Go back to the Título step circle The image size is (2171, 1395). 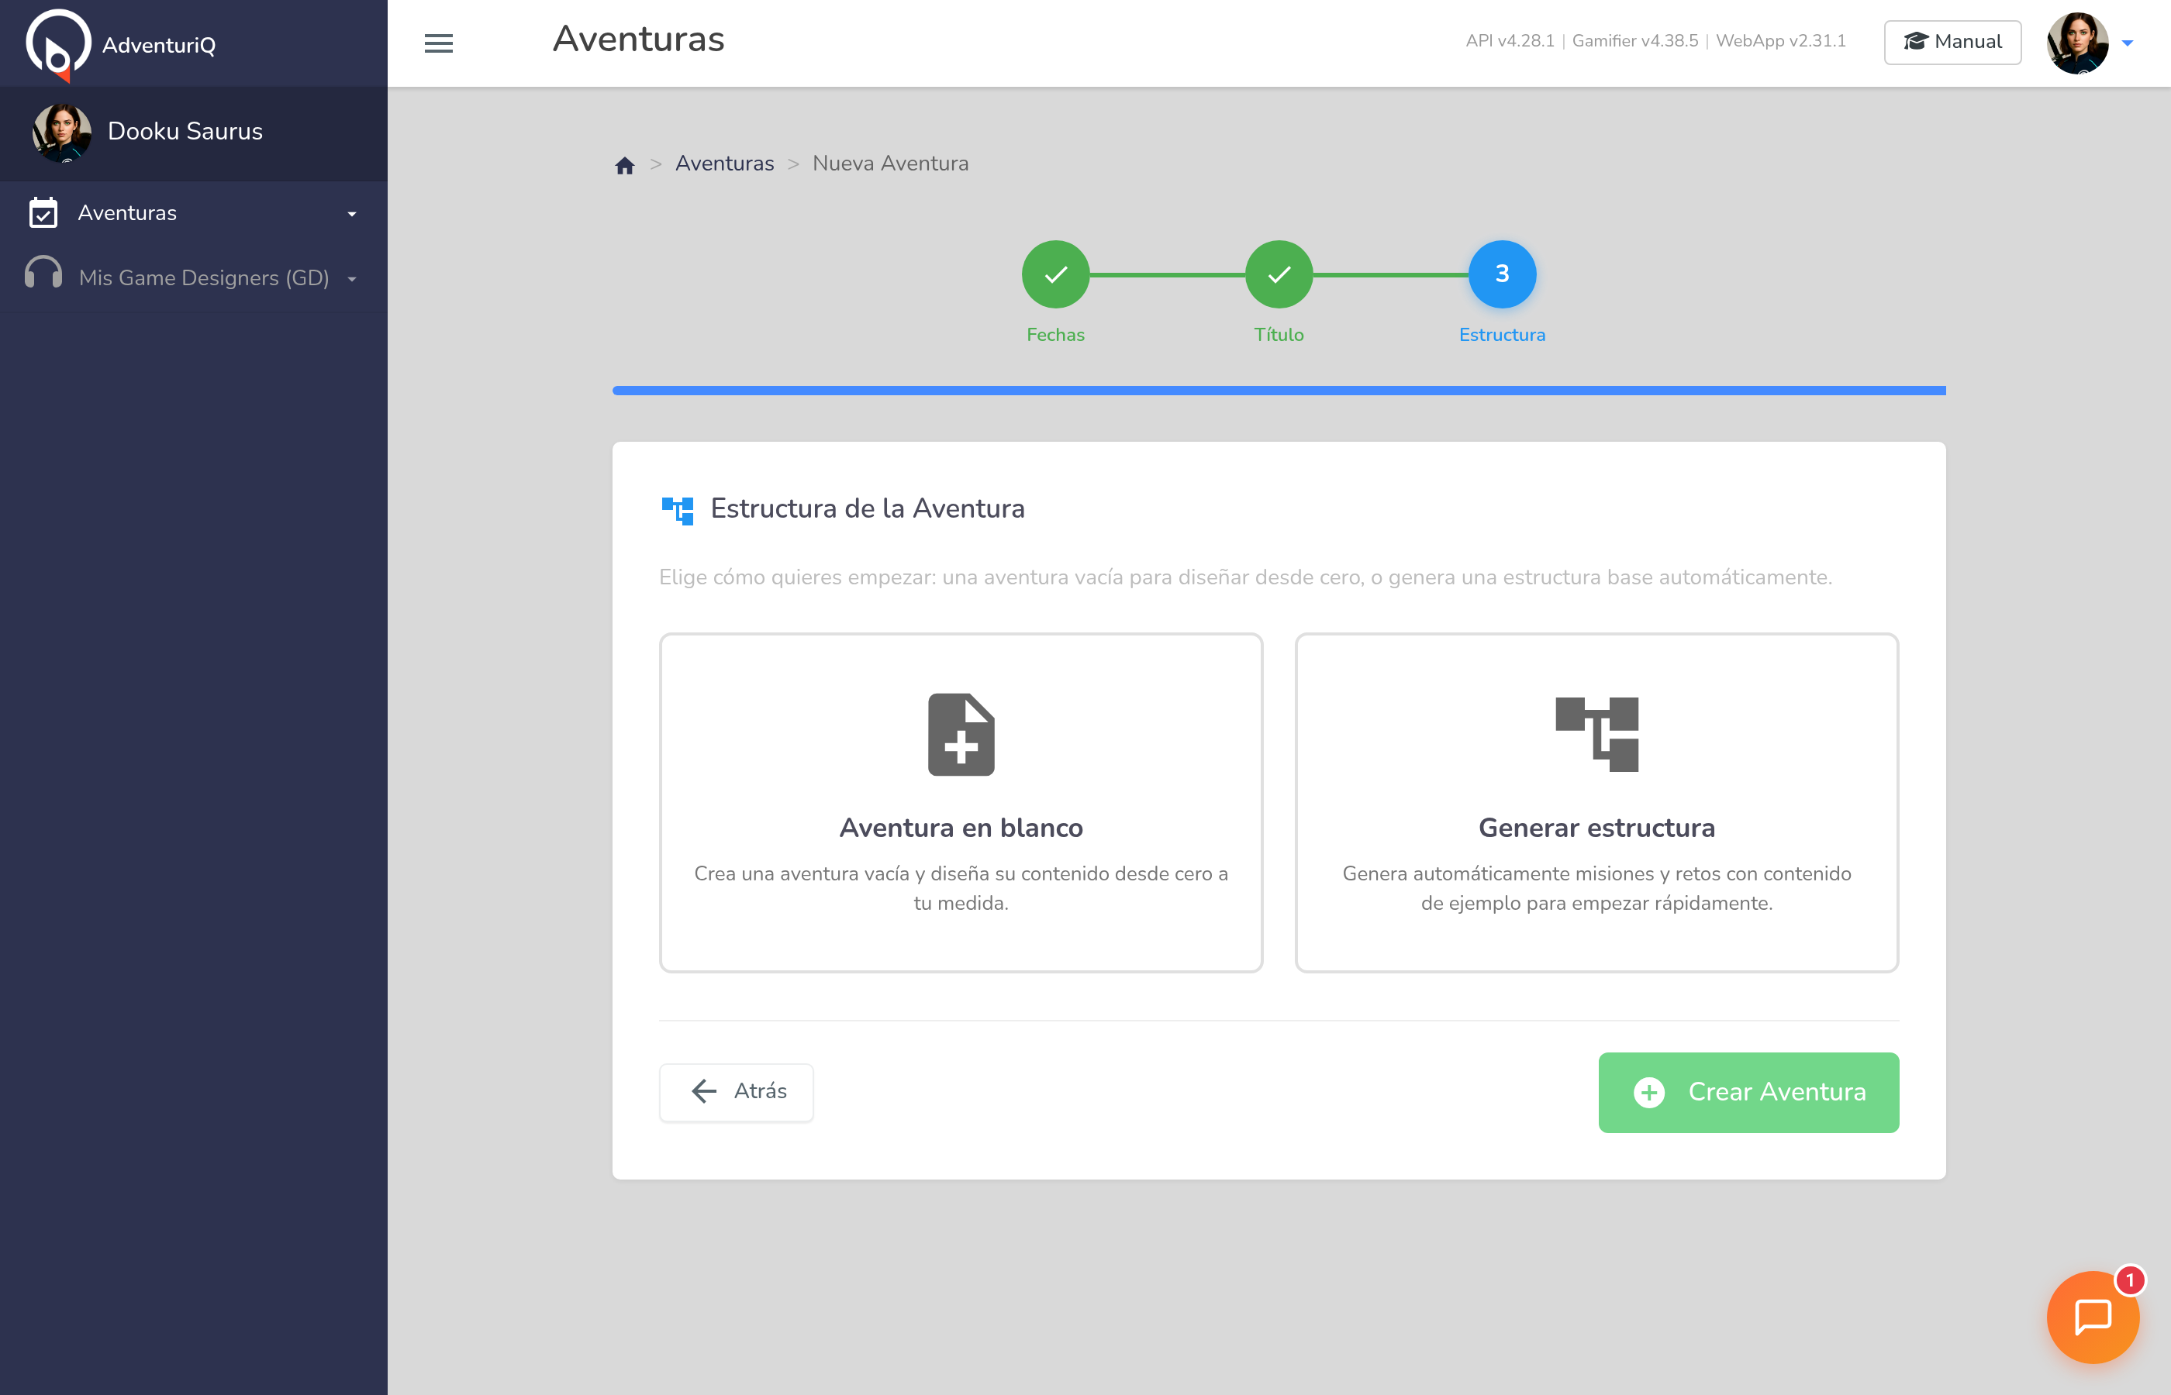(x=1279, y=274)
